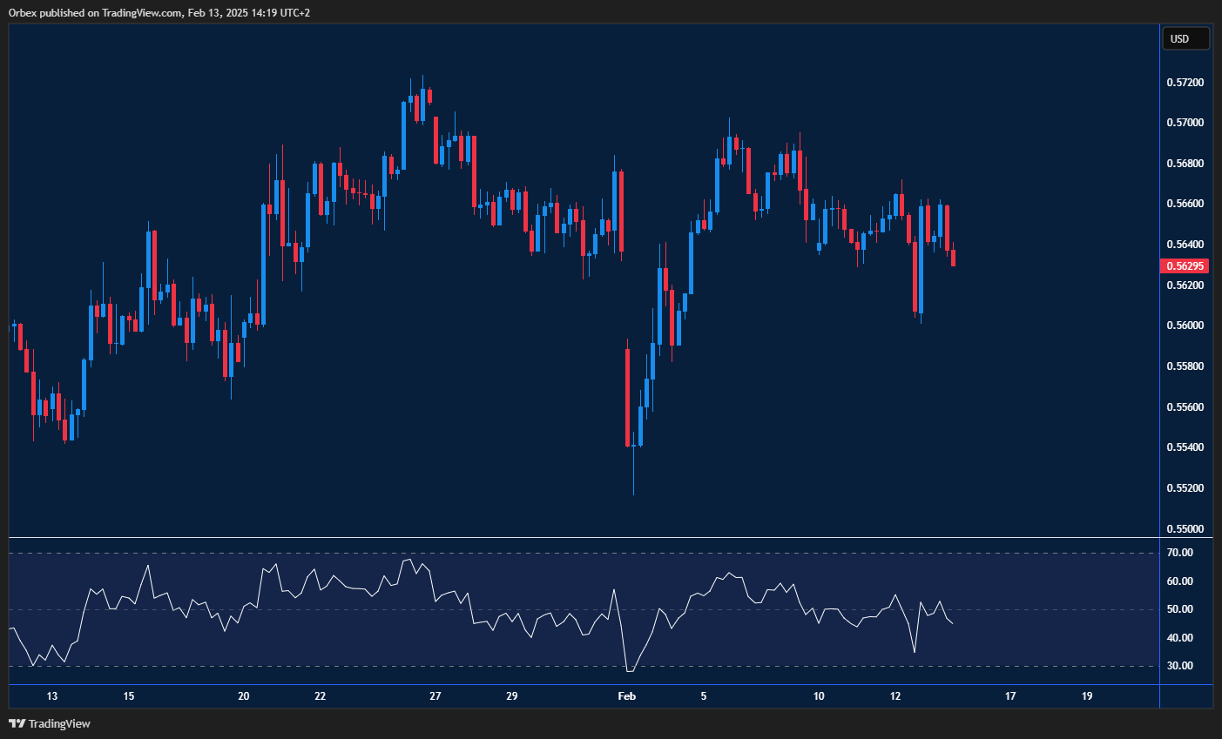
Task: Click the large red candle at Feb start
Action: tap(628, 398)
